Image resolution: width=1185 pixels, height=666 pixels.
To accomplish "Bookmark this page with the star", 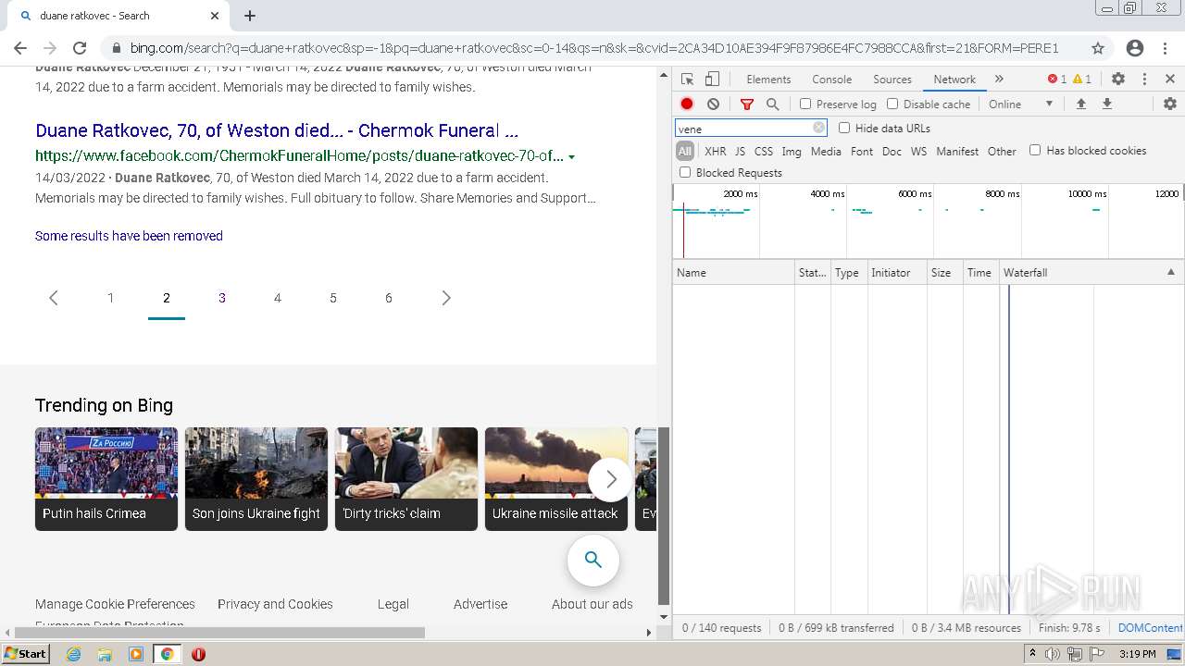I will 1098,48.
